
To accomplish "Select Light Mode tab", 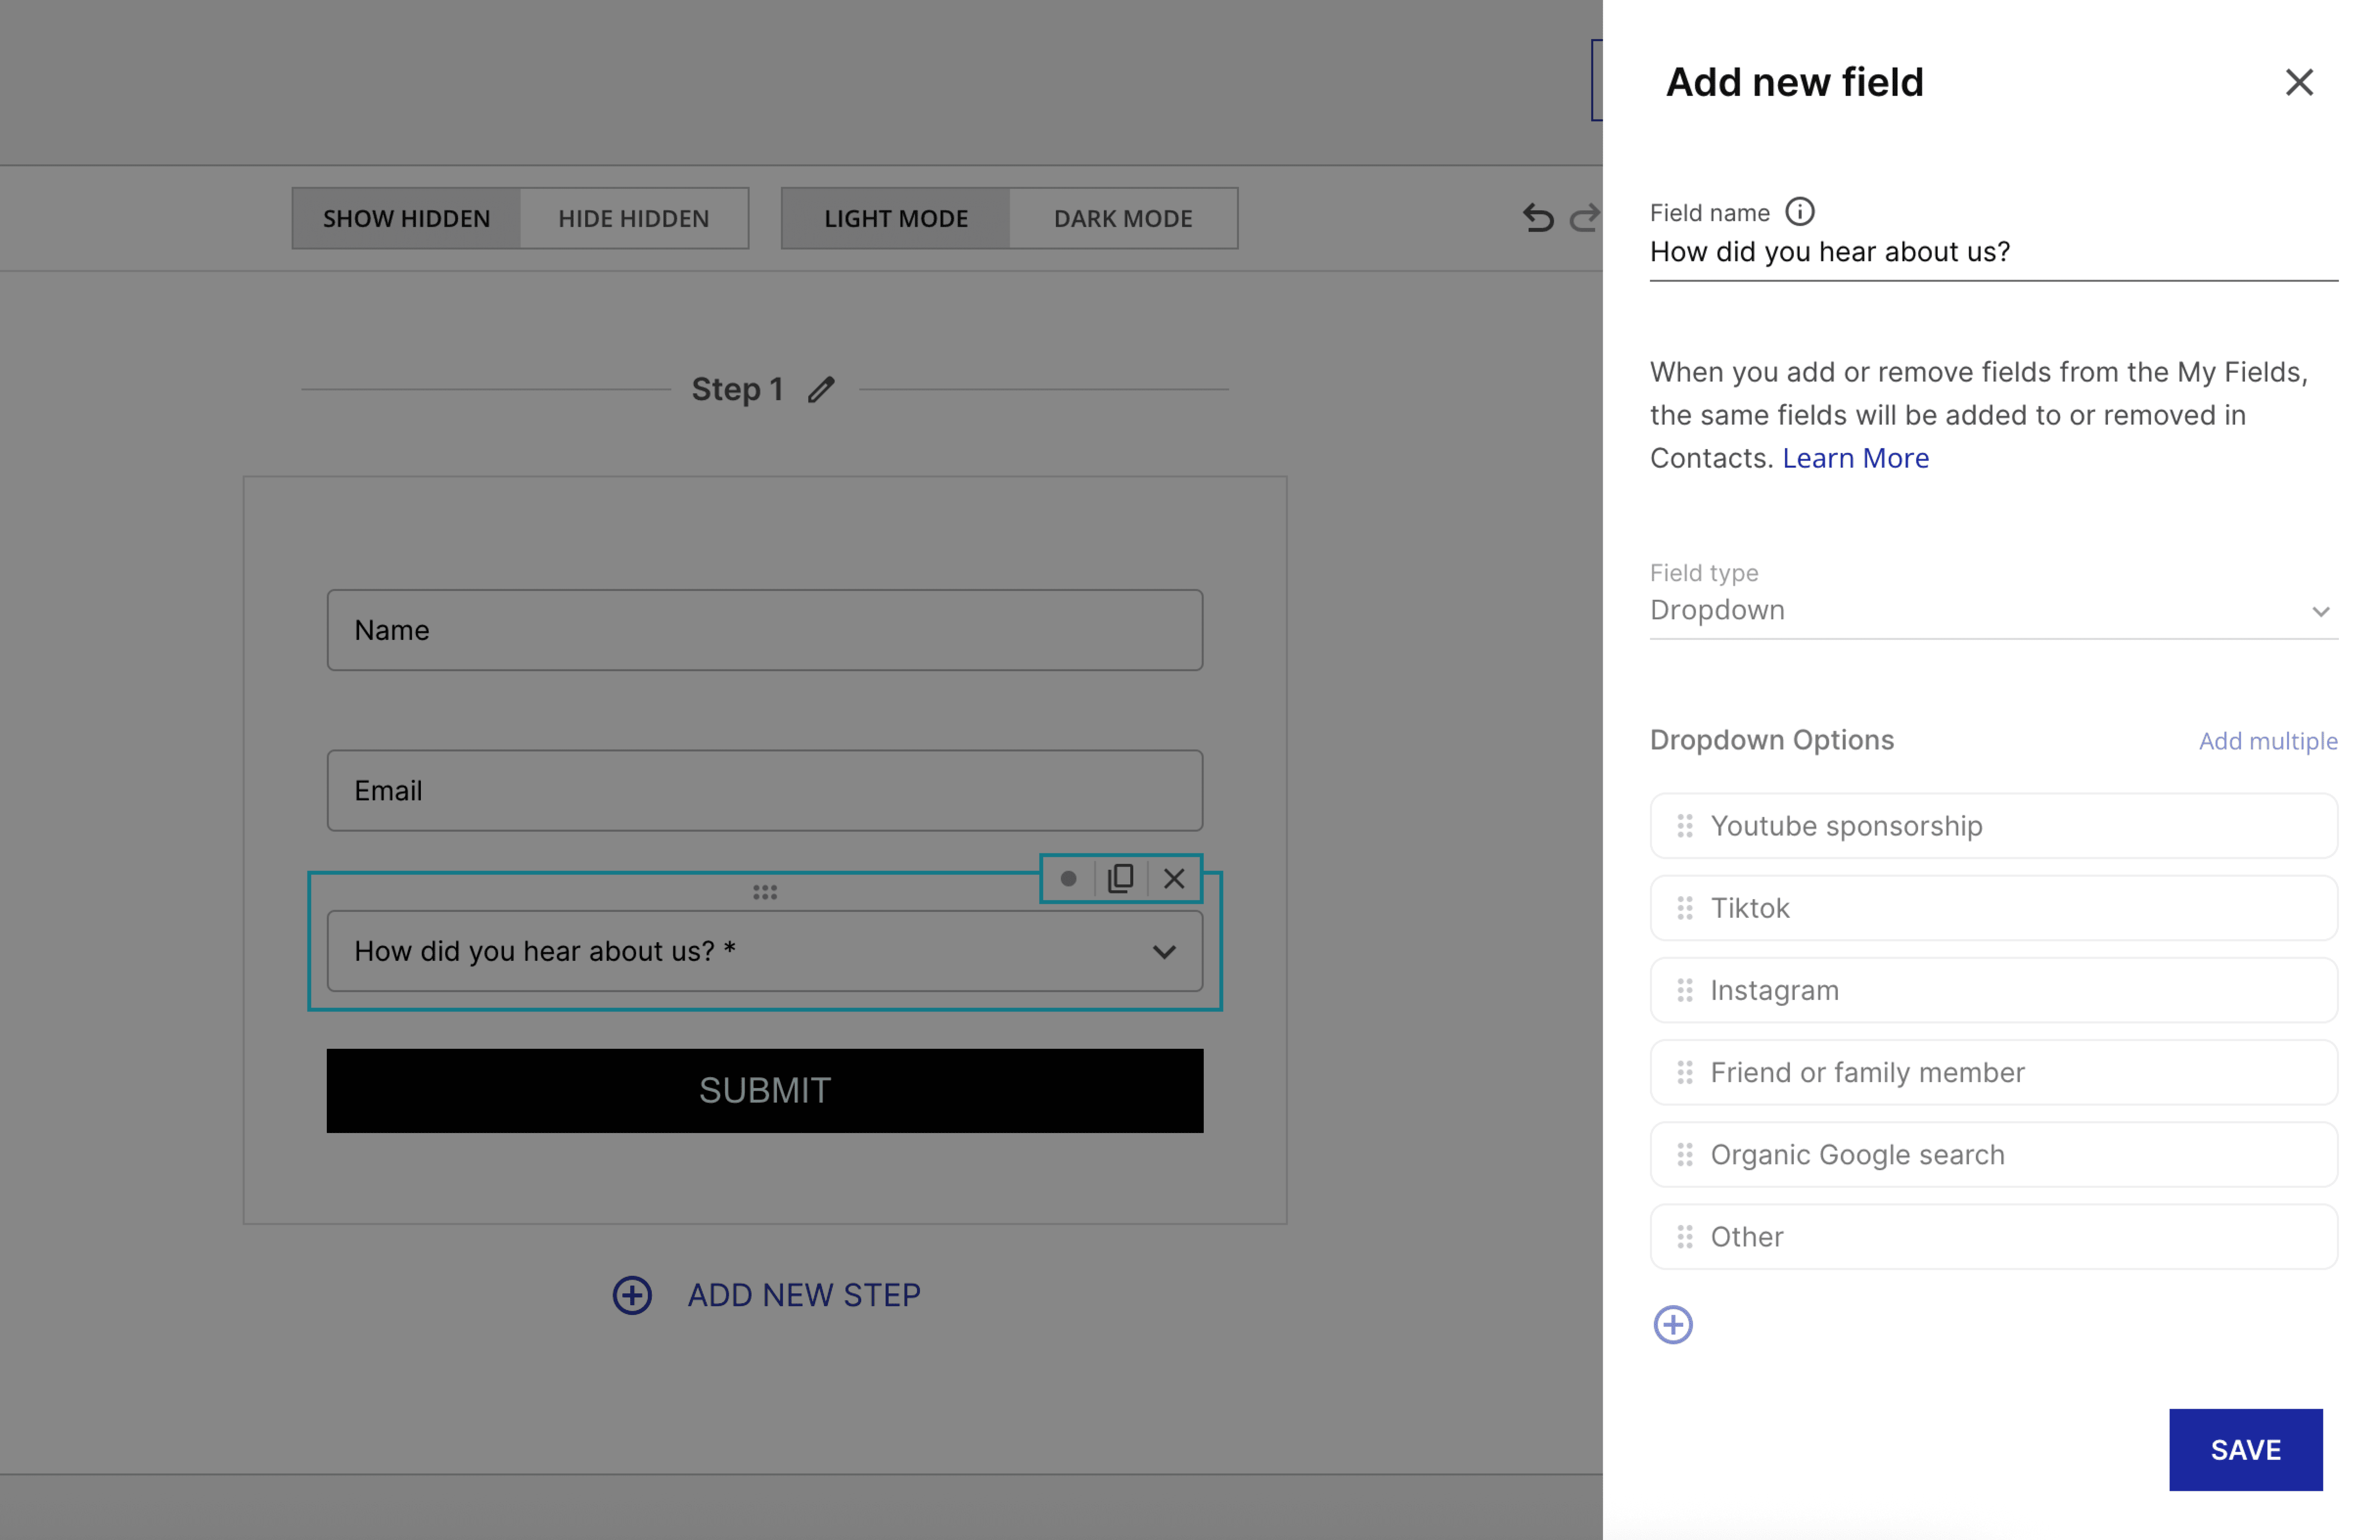I will [895, 218].
